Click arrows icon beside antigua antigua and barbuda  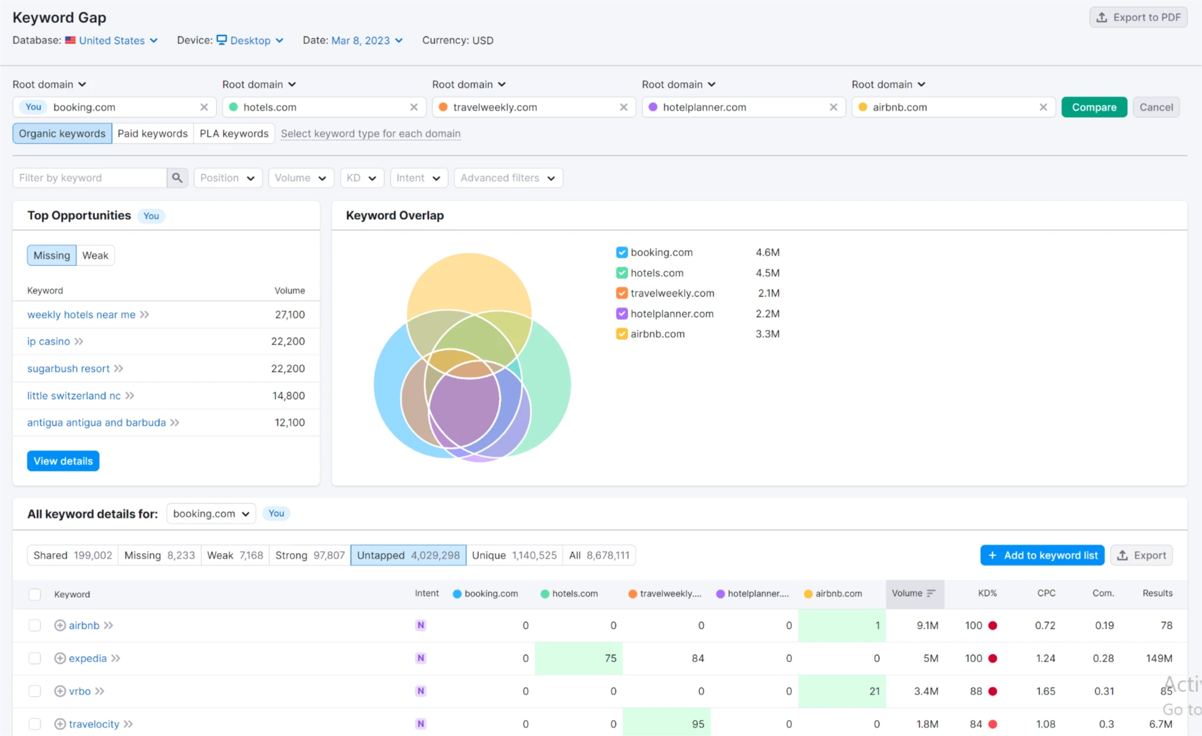[175, 422]
